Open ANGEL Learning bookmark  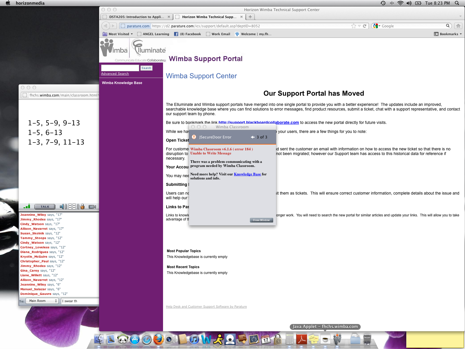click(153, 34)
